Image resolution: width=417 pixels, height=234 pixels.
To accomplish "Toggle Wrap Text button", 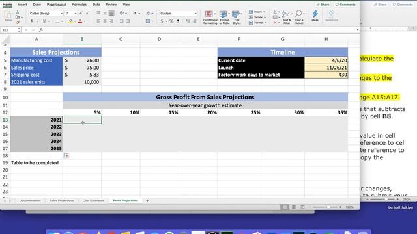I will [148, 13].
